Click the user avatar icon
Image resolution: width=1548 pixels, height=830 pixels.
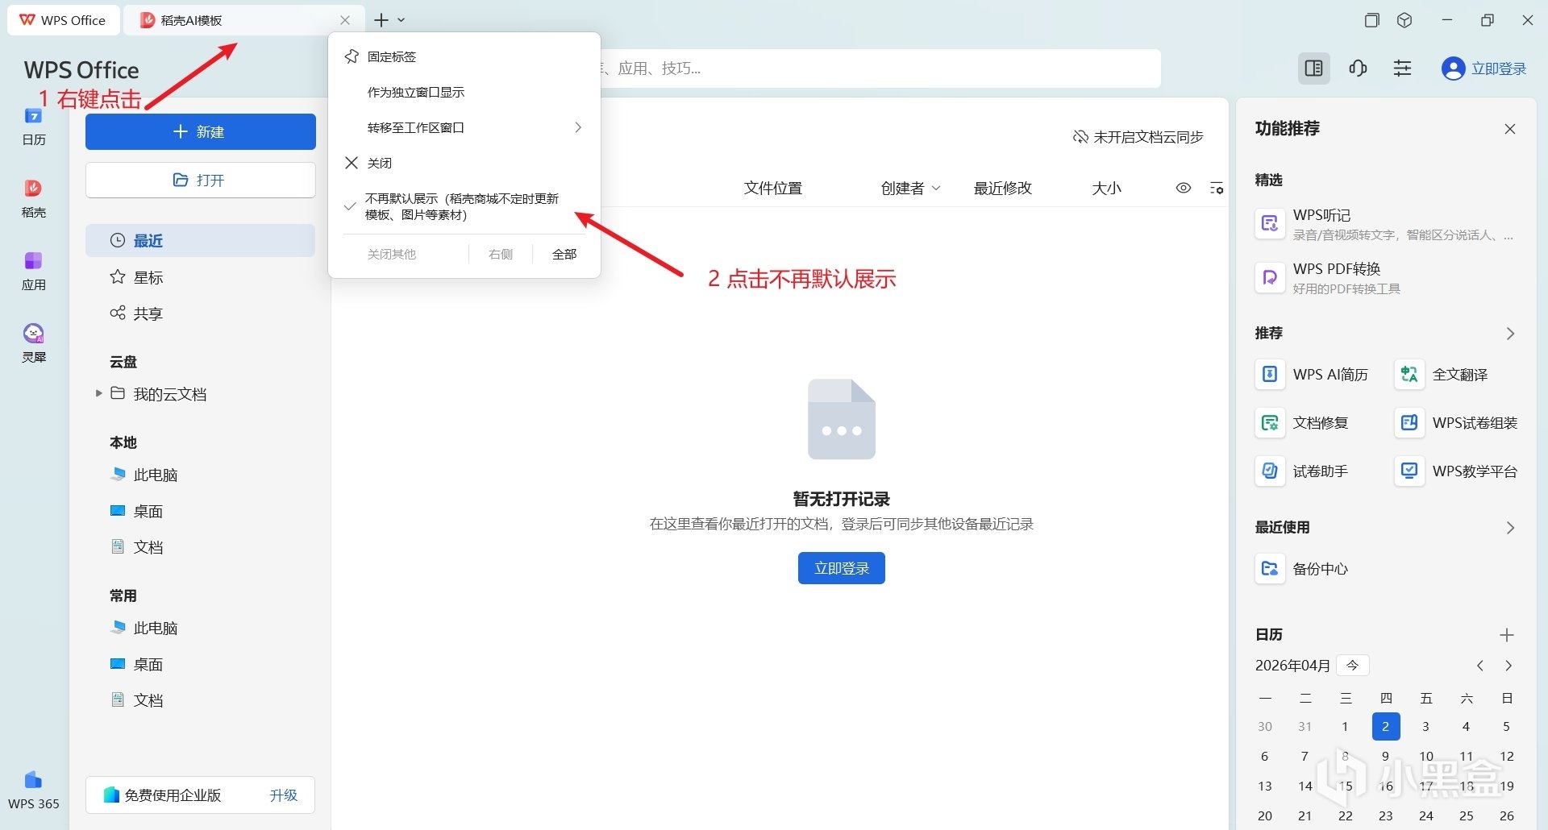[x=1453, y=68]
